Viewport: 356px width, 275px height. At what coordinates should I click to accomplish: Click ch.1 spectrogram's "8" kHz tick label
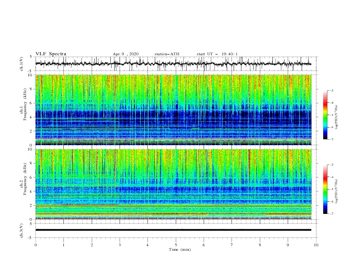tap(31, 89)
